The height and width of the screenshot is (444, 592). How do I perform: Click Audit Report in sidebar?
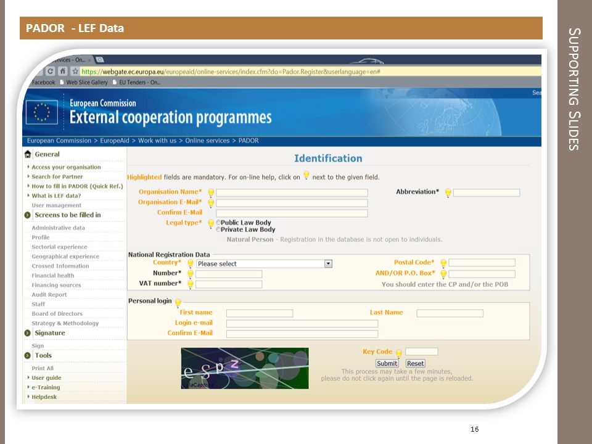coord(49,295)
